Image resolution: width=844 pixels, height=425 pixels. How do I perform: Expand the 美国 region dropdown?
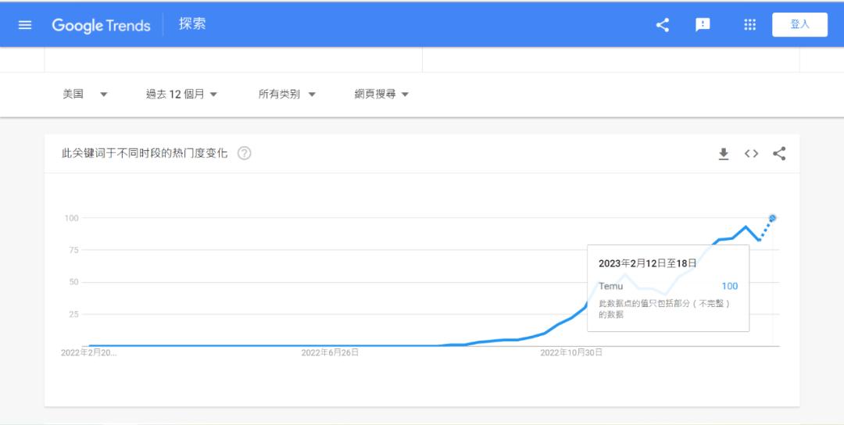(84, 95)
